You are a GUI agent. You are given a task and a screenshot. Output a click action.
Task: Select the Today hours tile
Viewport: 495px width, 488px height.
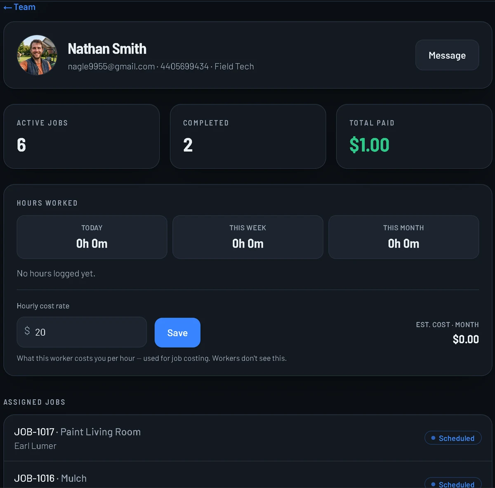point(92,237)
